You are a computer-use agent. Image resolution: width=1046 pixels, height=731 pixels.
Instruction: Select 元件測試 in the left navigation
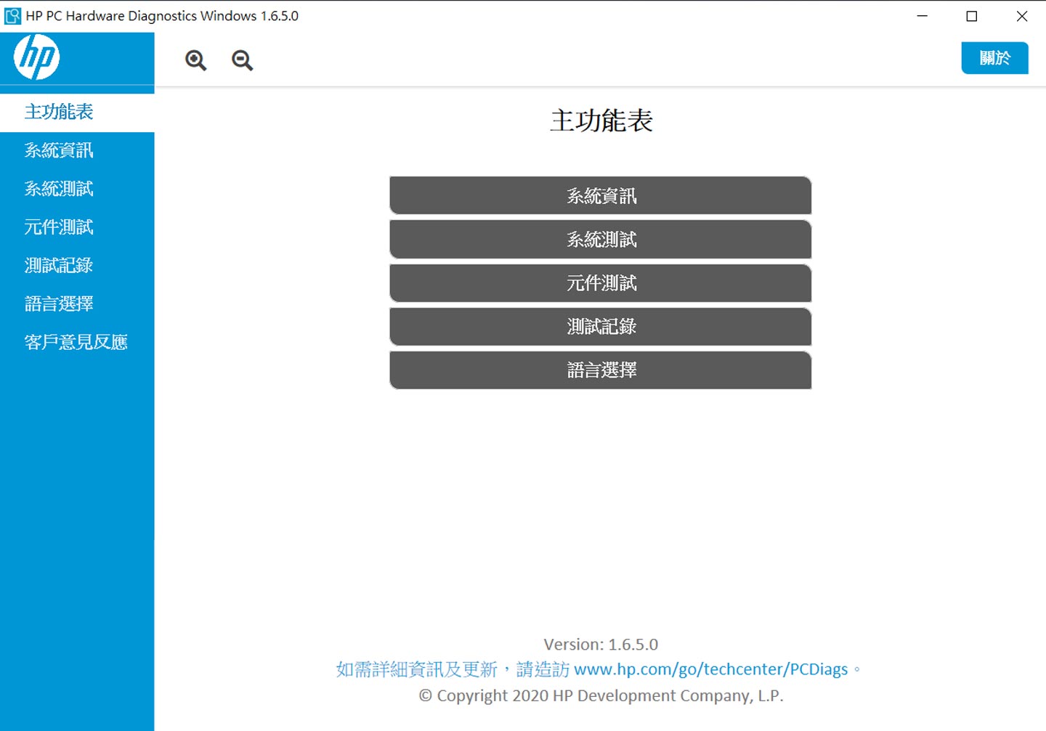58,227
